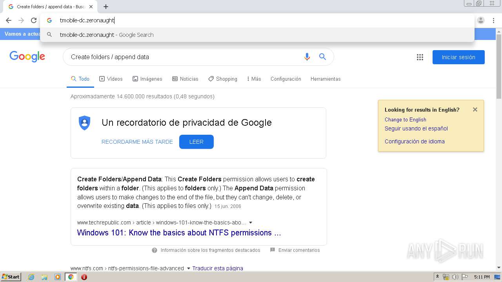This screenshot has width=502, height=282.
Task: Click 'Información sobre los fragmentos destacados' text
Action: pyautogui.click(x=210, y=250)
